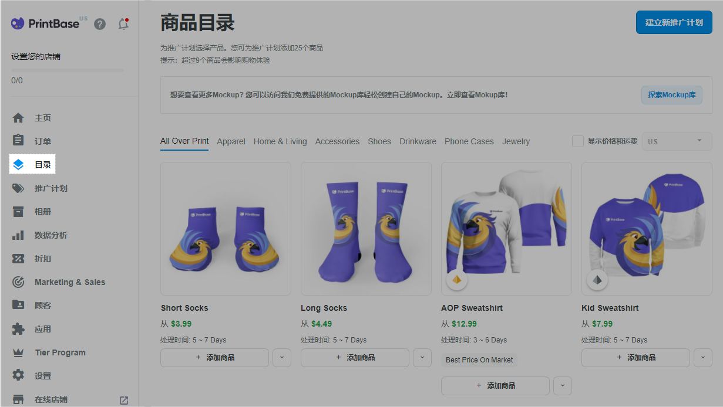Expand dropdown arrow next to Short Socks 添加商品
The width and height of the screenshot is (723, 407).
(x=282, y=358)
